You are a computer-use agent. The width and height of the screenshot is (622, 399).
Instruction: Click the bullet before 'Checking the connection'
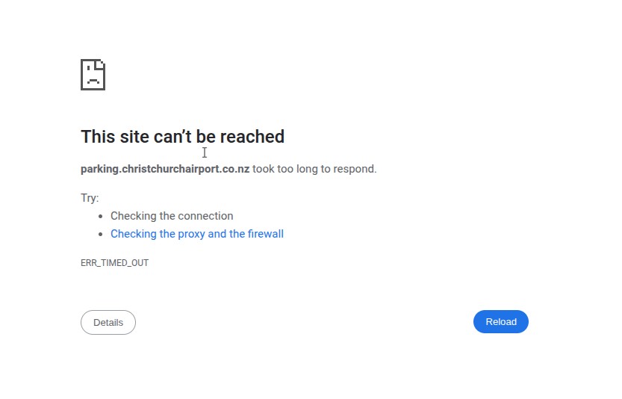pos(100,216)
